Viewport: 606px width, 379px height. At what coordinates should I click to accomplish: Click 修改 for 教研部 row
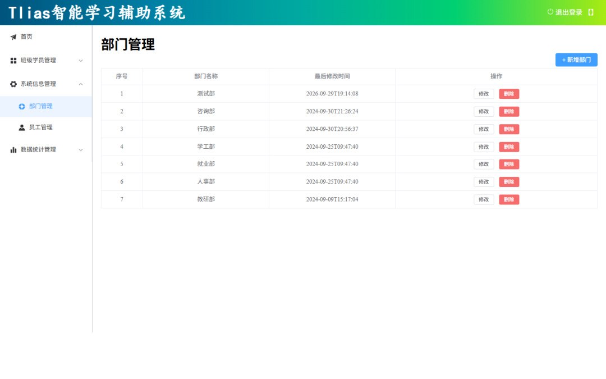[484, 199]
